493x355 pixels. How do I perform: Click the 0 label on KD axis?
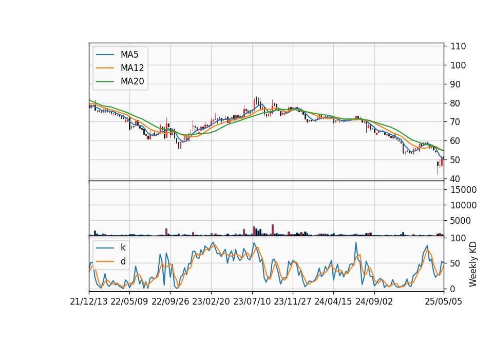(453, 289)
